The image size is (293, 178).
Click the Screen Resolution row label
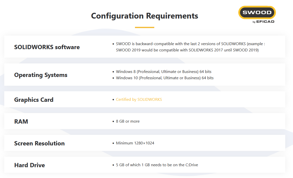[x=39, y=143]
